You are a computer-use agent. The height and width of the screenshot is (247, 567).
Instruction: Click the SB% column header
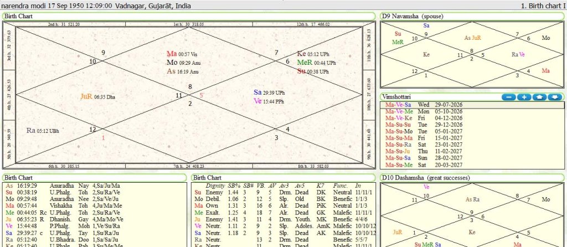[x=234, y=186]
